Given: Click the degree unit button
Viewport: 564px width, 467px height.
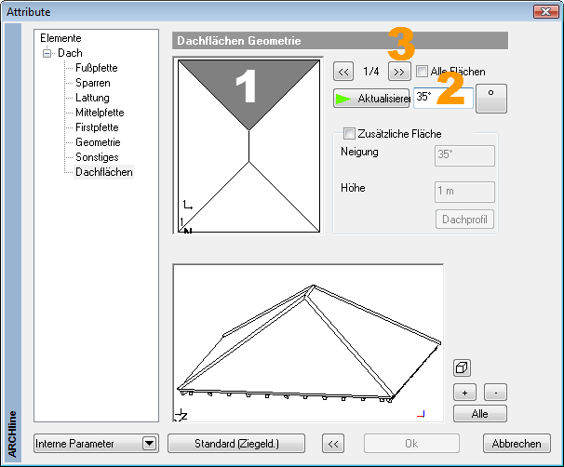Looking at the screenshot, I should click(491, 98).
